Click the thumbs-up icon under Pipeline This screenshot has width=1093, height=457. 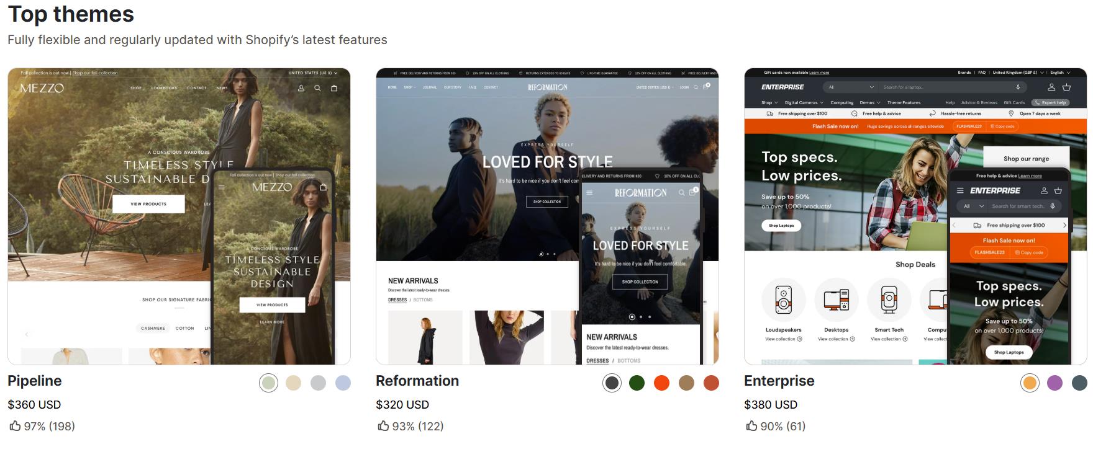[15, 426]
